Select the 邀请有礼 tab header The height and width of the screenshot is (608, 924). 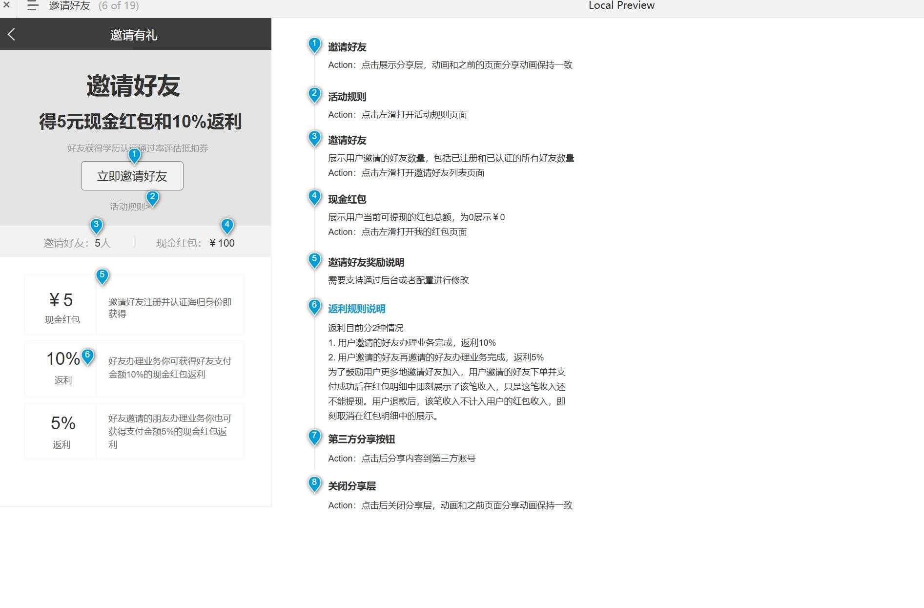point(133,35)
